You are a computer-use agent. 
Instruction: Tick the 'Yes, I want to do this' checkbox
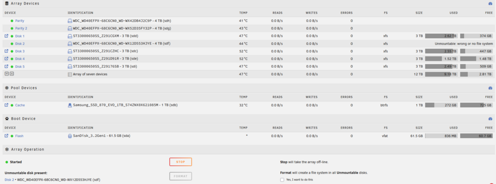[282, 180]
